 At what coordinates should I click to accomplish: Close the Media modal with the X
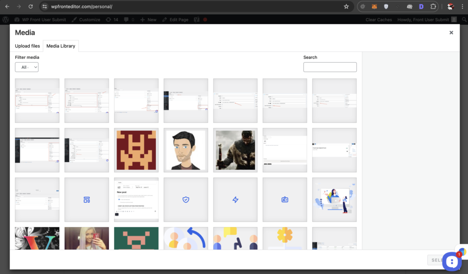pos(451,33)
